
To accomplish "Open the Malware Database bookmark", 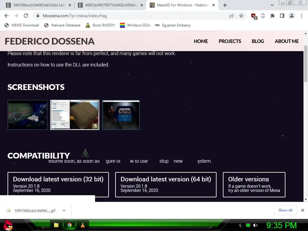I will click(x=62, y=25).
